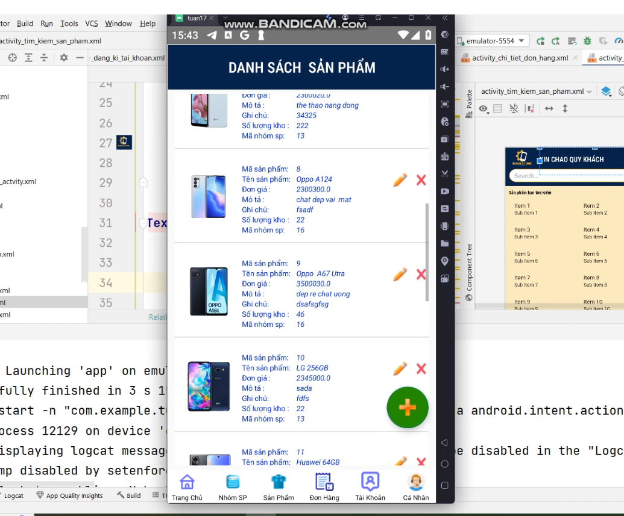Decrease emulator volume with speaker minus icon
The height and width of the screenshot is (516, 624).
pyautogui.click(x=445, y=87)
